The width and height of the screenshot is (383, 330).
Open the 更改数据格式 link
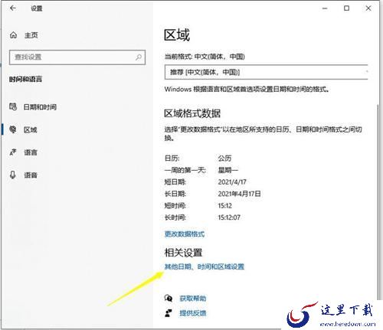(185, 234)
